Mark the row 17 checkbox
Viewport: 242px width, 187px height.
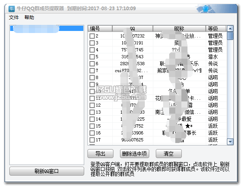92,140
